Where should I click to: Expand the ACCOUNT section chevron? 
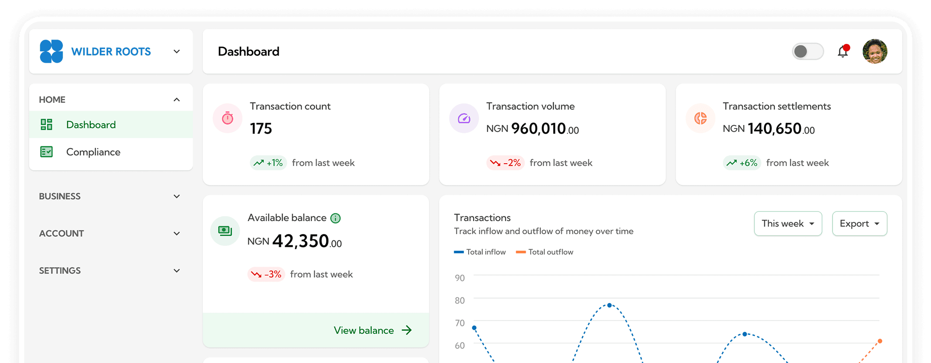tap(177, 233)
